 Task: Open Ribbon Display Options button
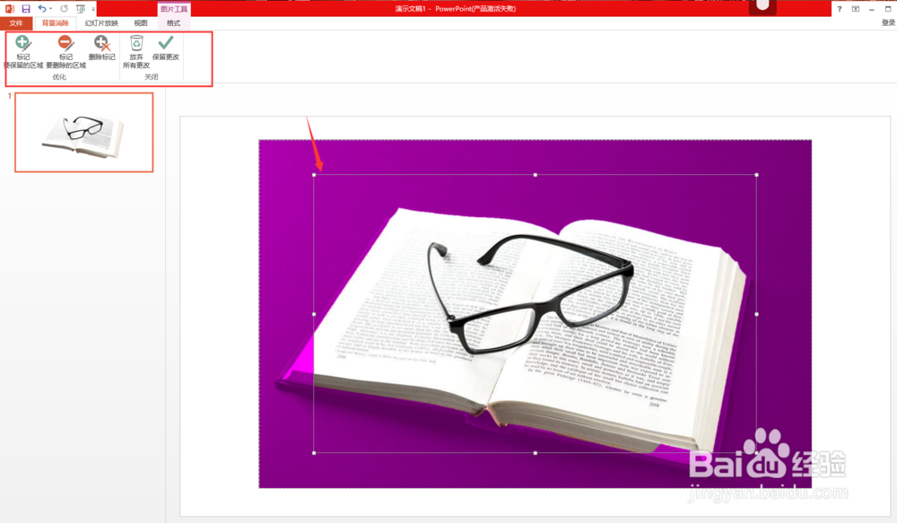tap(855, 9)
